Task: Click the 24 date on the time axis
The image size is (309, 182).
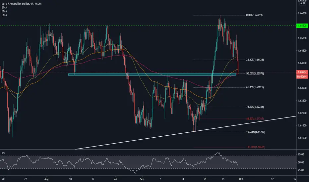Action: tap(115, 179)
